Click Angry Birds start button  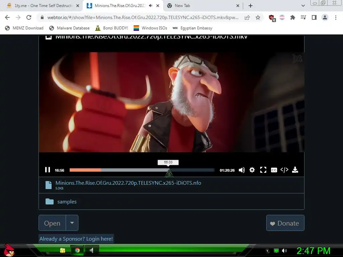point(9,251)
